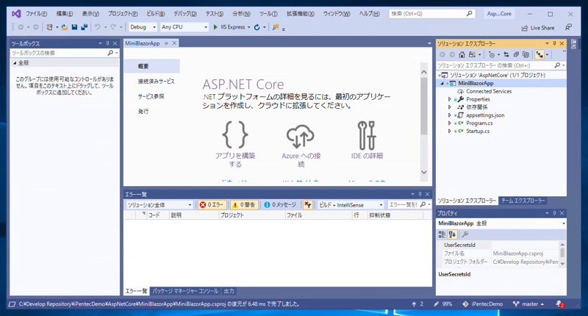
Task: Open the File menu
Action: (36, 14)
